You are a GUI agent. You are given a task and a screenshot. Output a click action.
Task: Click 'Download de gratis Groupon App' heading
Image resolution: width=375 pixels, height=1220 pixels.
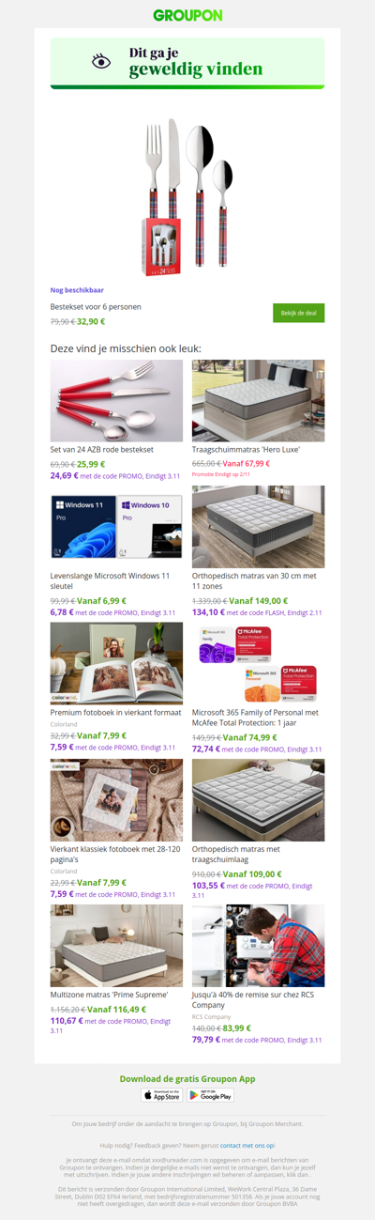(187, 1078)
